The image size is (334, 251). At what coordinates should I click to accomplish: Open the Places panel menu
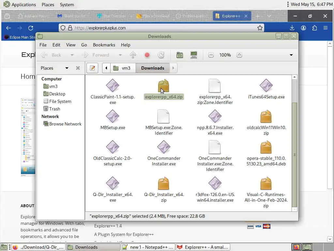[48, 5]
